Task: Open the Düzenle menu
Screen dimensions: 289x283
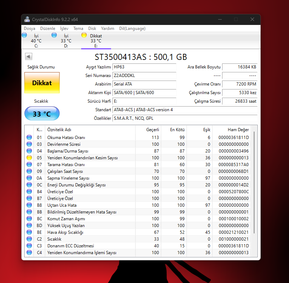Action: pyautogui.click(x=48, y=29)
